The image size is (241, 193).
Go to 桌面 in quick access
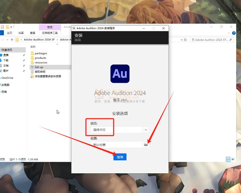click(x=6, y=55)
